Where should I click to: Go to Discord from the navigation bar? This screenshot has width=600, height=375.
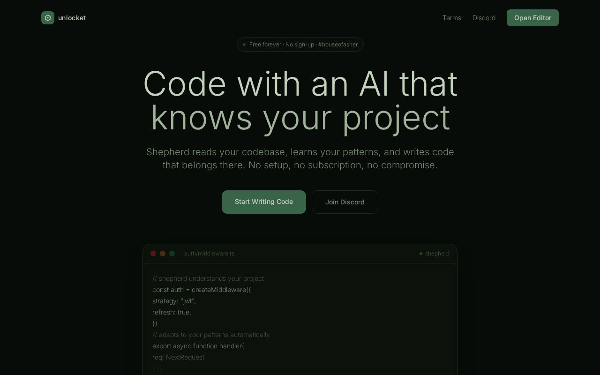tap(484, 18)
